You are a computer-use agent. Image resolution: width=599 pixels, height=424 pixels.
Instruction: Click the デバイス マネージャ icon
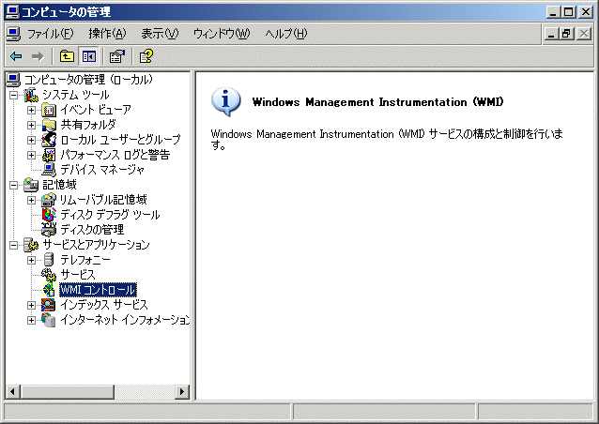pos(49,170)
